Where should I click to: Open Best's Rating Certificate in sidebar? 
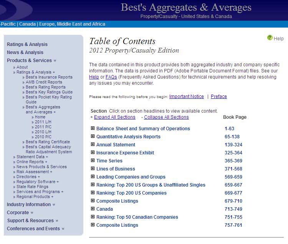point(48,142)
